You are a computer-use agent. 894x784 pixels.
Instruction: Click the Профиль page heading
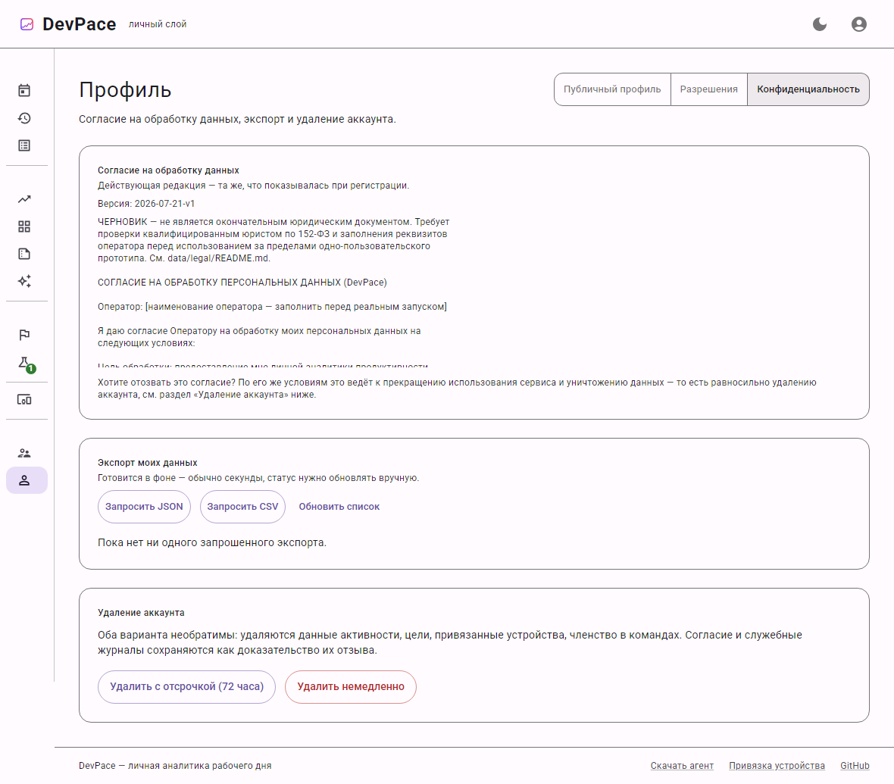point(125,90)
